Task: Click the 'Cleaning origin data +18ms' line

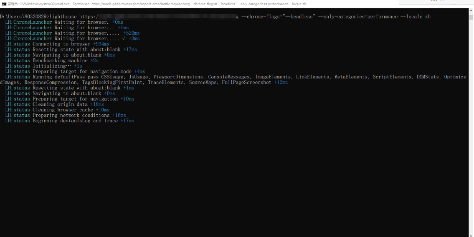Action: pos(54,104)
